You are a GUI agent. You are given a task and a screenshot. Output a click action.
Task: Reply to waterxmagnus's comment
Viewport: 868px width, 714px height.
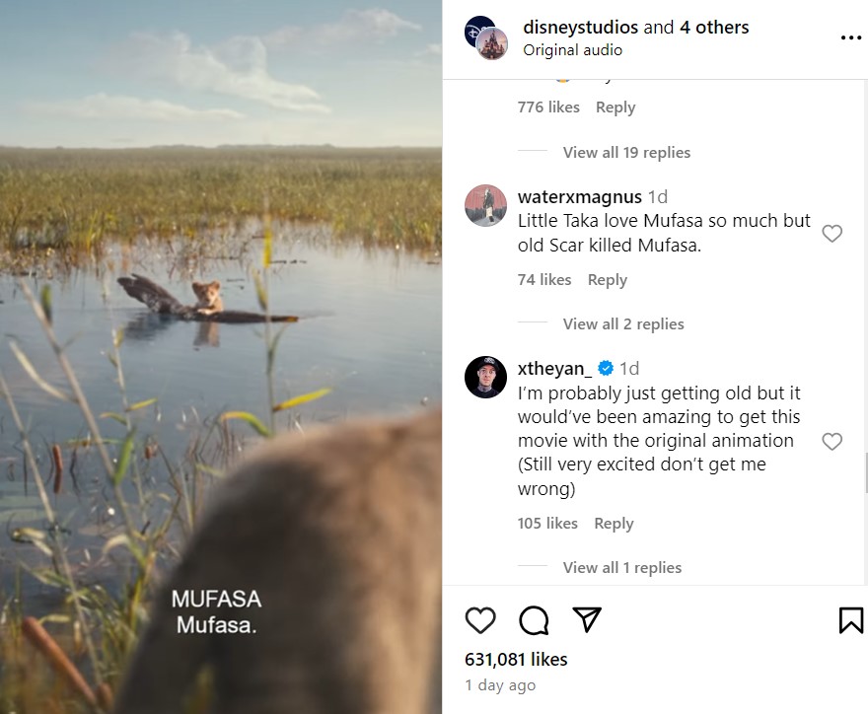click(607, 280)
